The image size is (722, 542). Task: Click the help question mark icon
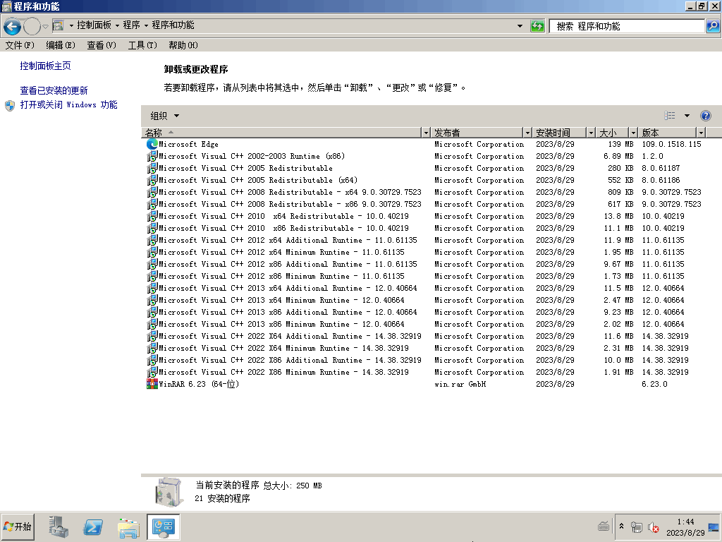click(705, 116)
